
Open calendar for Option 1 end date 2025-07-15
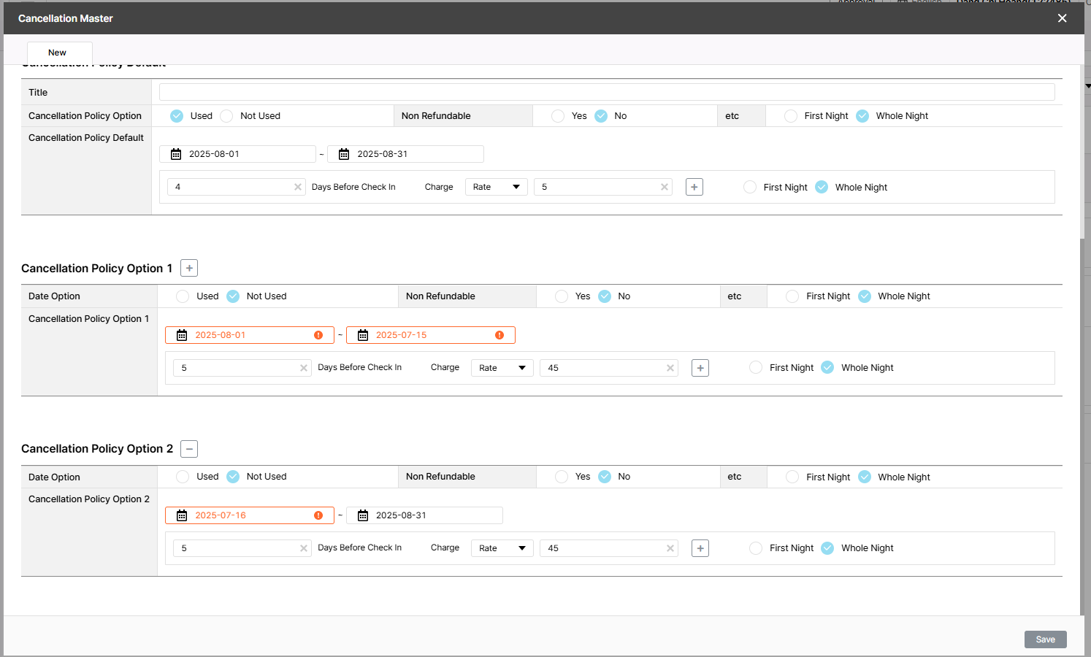click(x=363, y=335)
